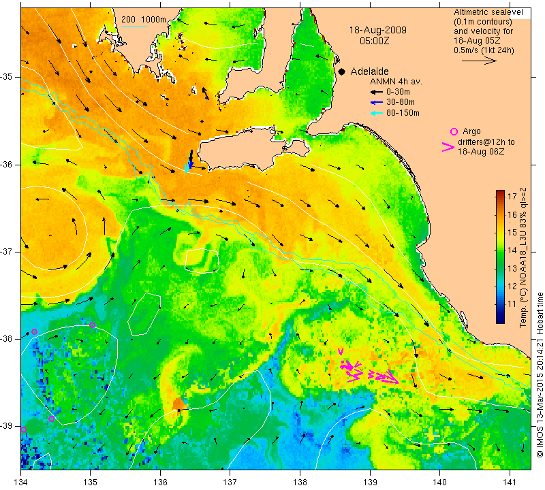Click longitude label 141
Image resolution: width=545 pixels, height=490 pixels.
click(510, 482)
